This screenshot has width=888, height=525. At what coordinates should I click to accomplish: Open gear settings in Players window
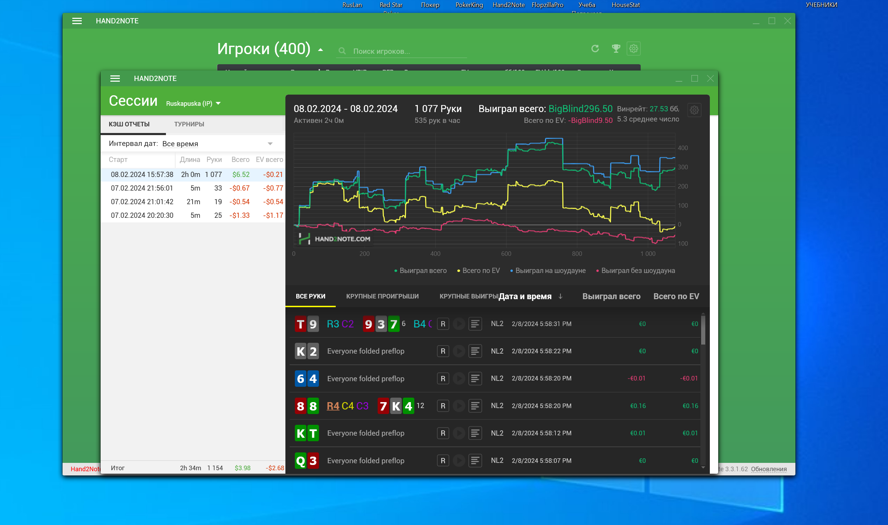(x=634, y=49)
